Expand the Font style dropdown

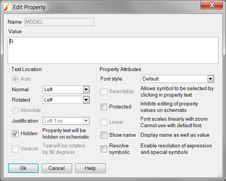pyautogui.click(x=177, y=79)
